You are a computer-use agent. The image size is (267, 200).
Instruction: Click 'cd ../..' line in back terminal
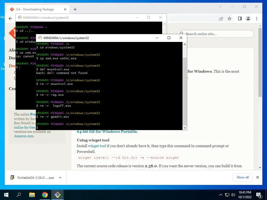[x=25, y=31]
